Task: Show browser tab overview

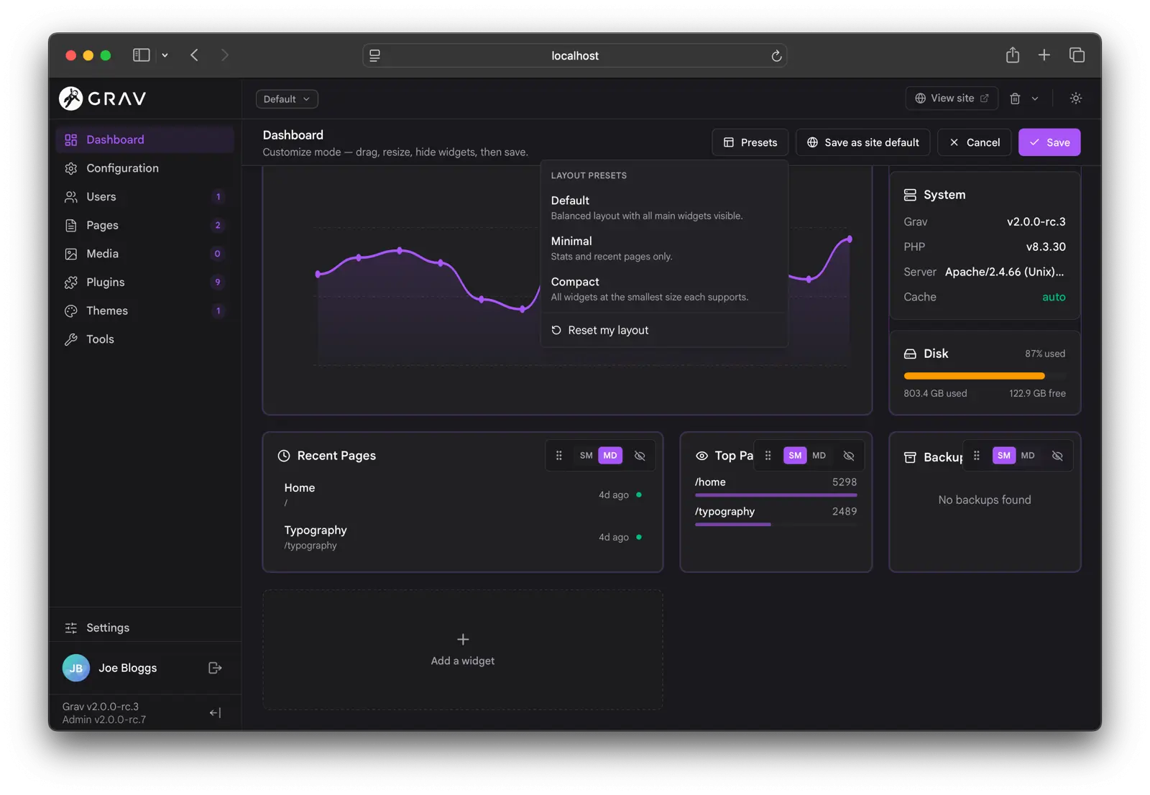Action: click(1077, 55)
